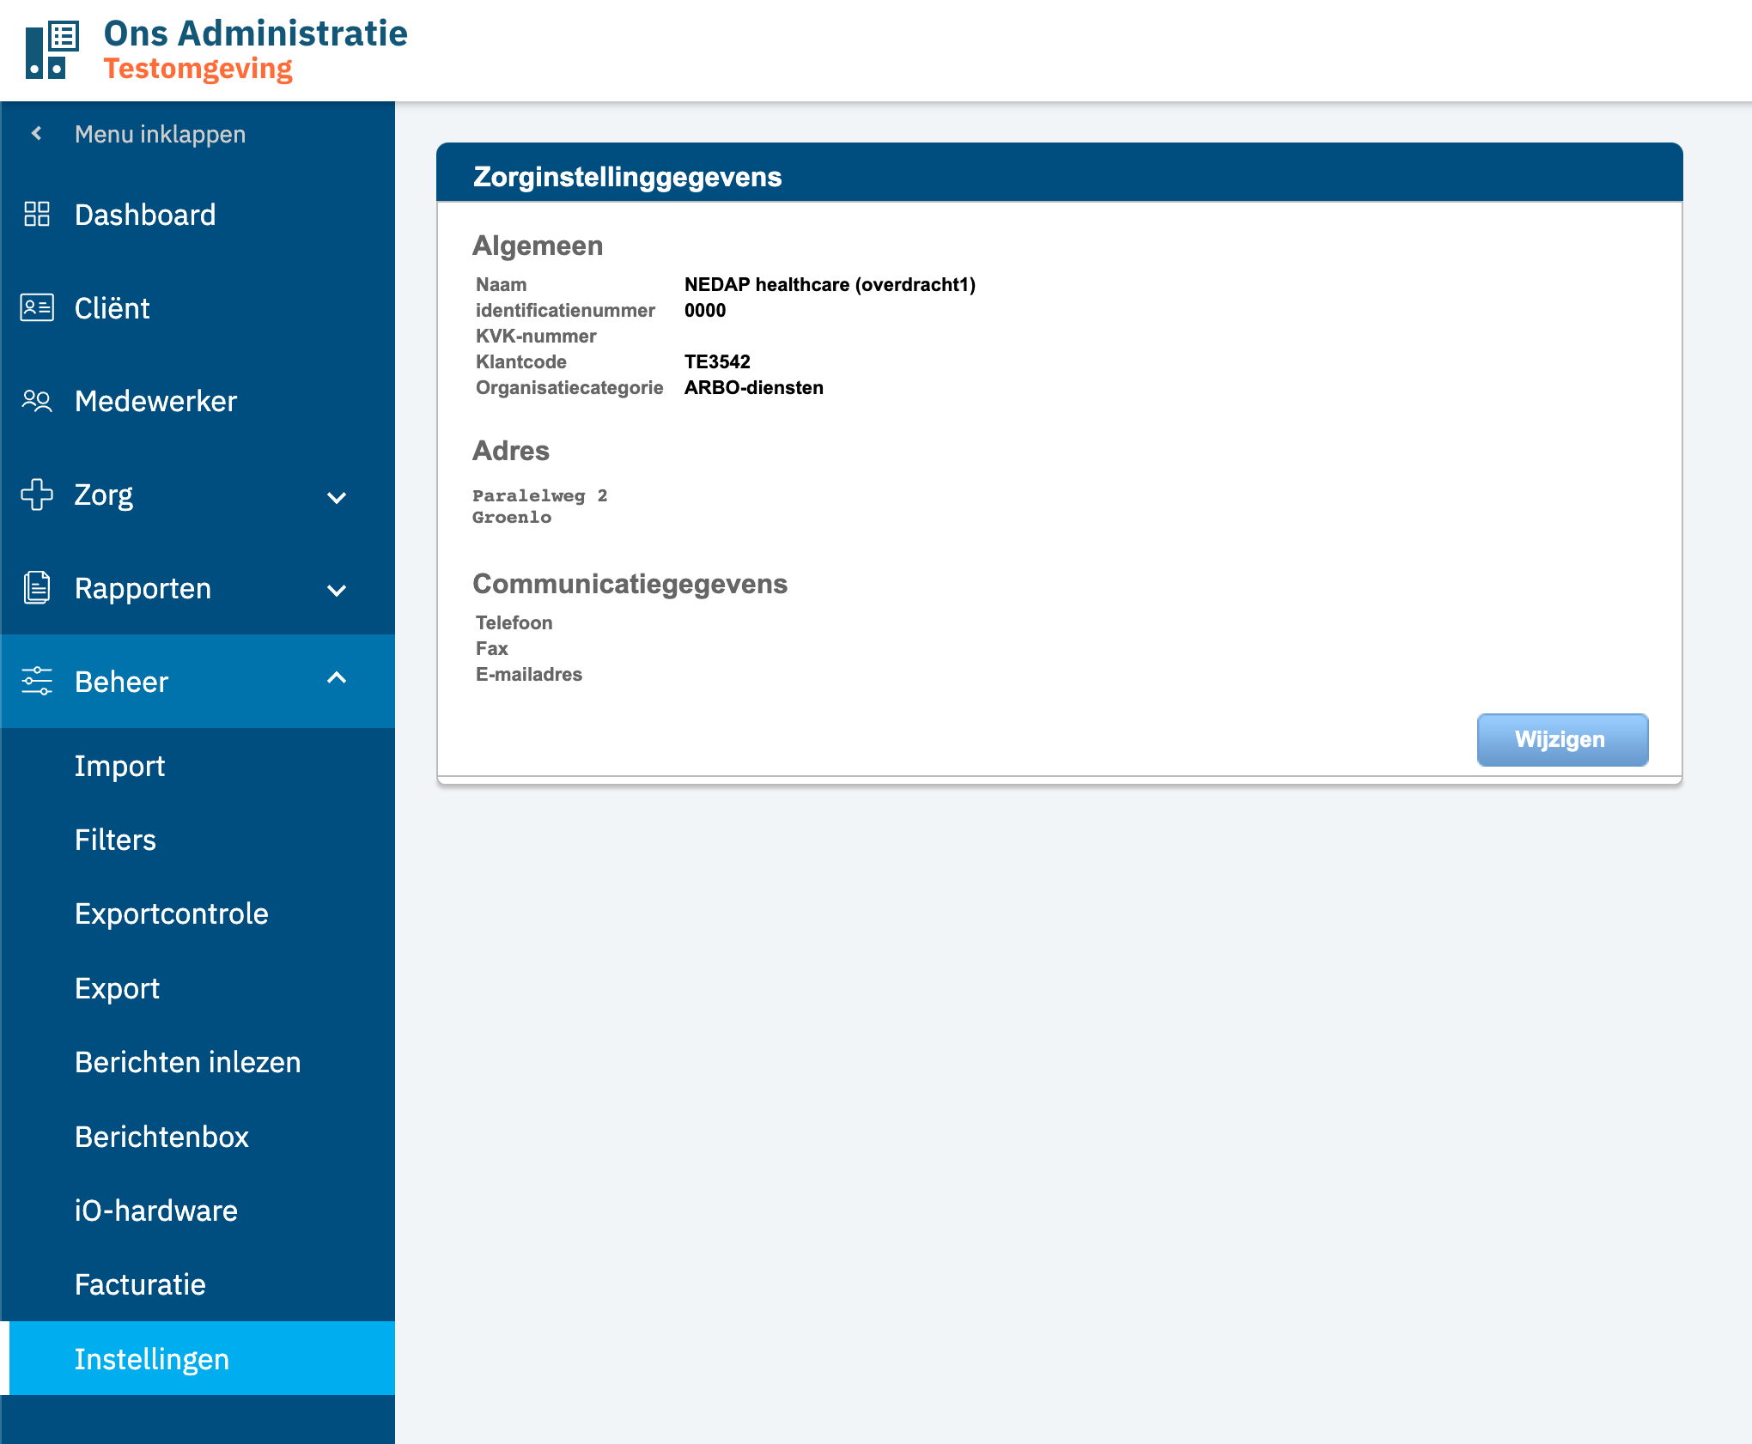This screenshot has height=1444, width=1752.
Task: Expand the Rapporten submenu chevron
Action: pyautogui.click(x=337, y=590)
